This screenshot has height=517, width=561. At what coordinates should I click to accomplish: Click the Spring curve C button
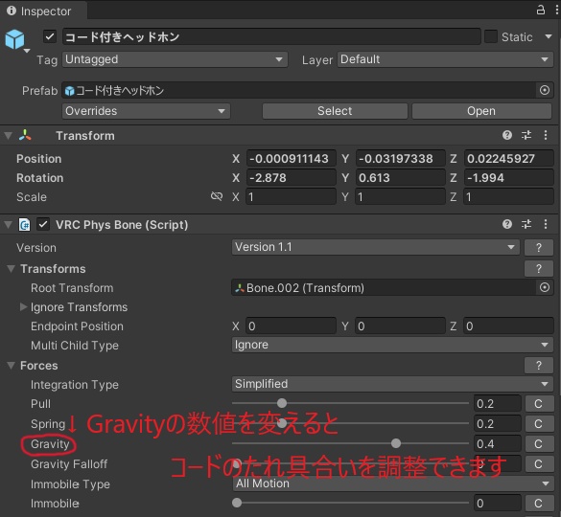point(538,424)
